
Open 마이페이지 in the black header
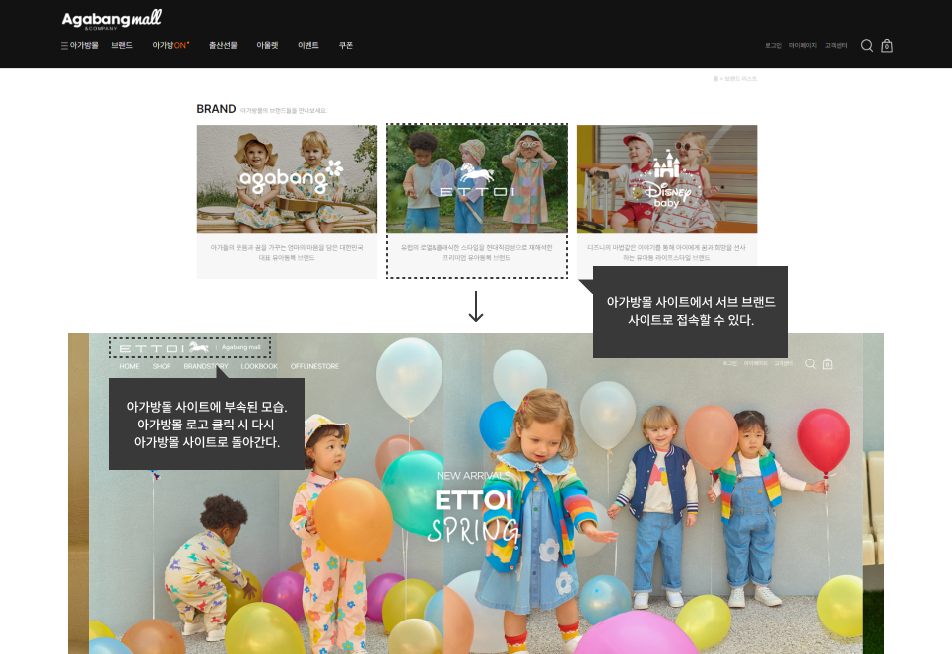pyautogui.click(x=802, y=46)
